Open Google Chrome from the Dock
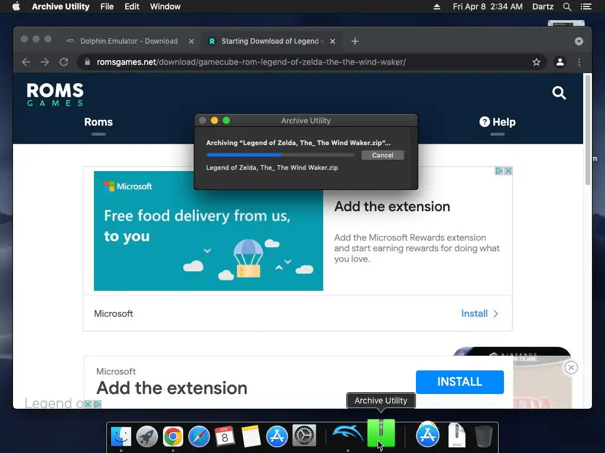The image size is (605, 453). [x=173, y=436]
